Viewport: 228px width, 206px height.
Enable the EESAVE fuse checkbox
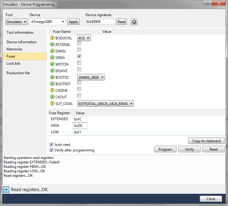(x=79, y=69)
